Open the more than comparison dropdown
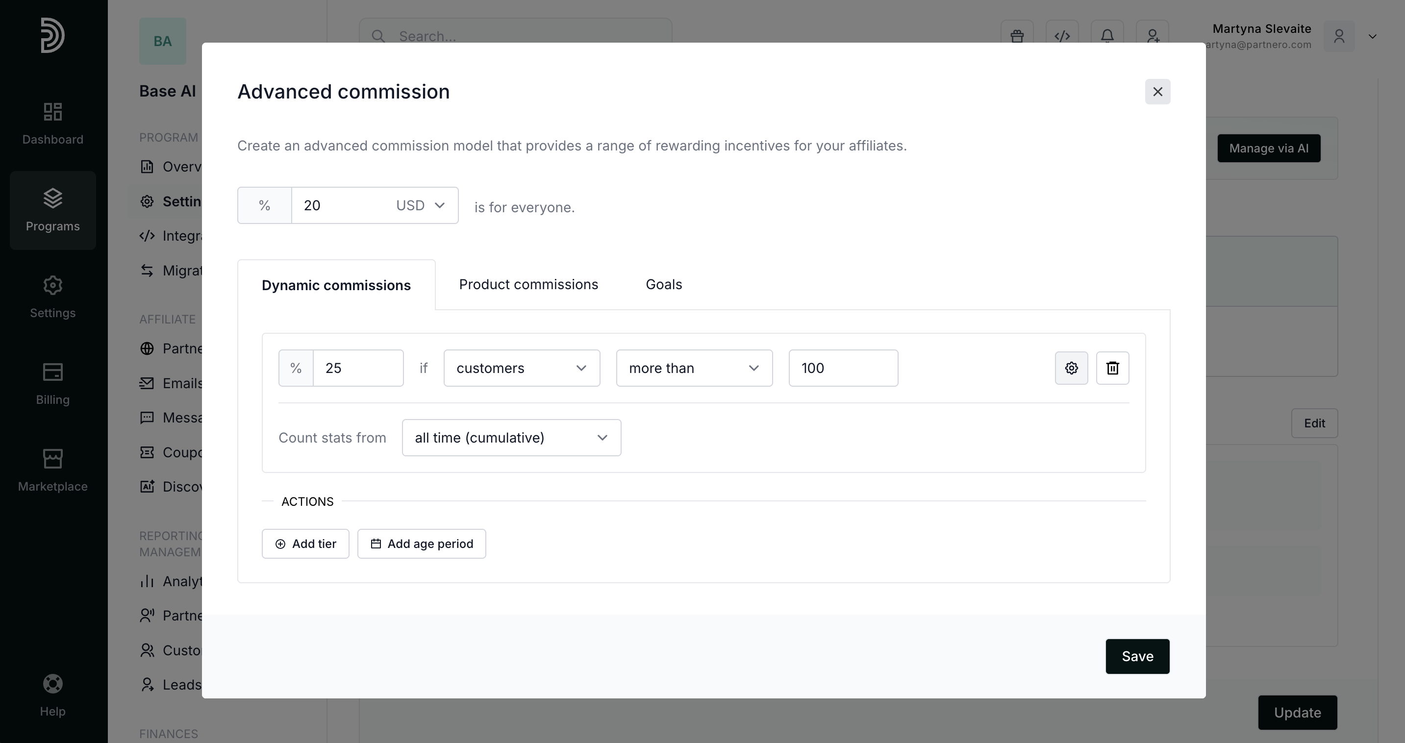This screenshot has width=1405, height=743. [694, 368]
